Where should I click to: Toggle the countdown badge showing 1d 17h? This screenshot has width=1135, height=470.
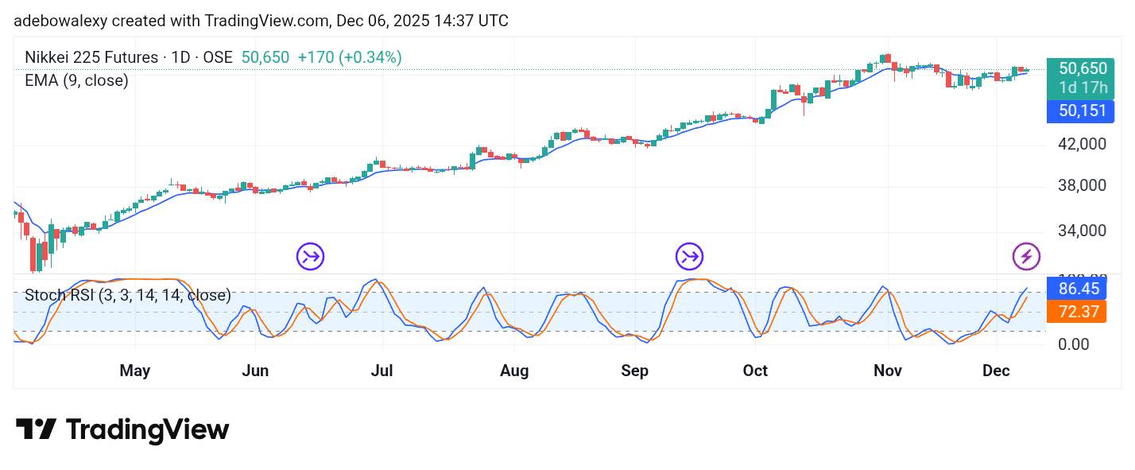[1080, 88]
